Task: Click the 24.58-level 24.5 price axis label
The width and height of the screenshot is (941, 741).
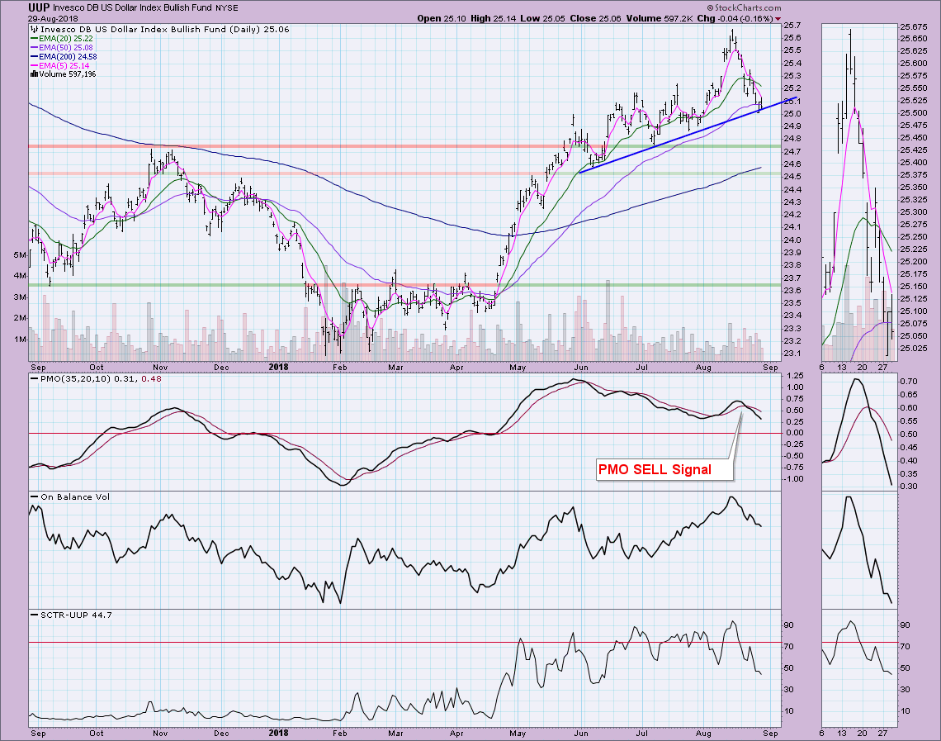Action: [792, 177]
